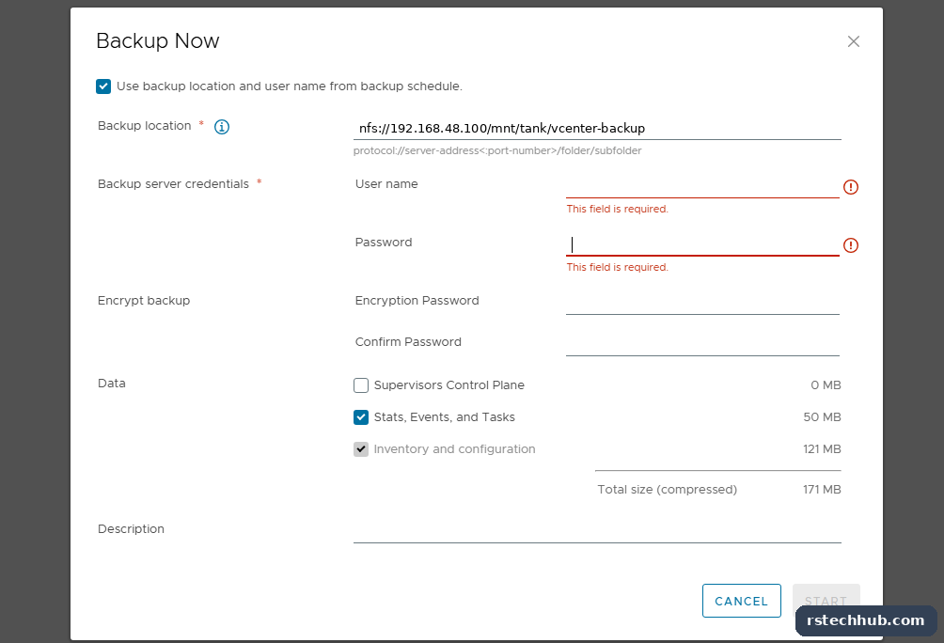Click the Confirm Password field
This screenshot has width=944, height=643.
(702, 344)
